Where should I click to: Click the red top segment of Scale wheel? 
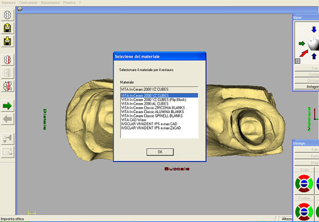(304, 177)
